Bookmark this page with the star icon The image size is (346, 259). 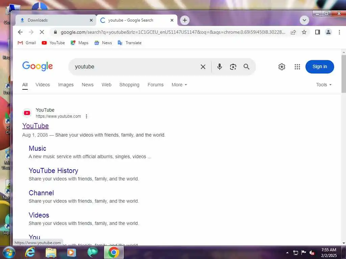tap(304, 32)
